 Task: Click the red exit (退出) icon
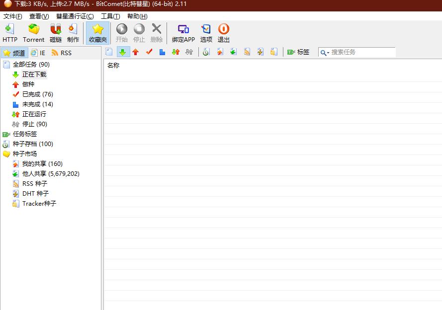[224, 33]
